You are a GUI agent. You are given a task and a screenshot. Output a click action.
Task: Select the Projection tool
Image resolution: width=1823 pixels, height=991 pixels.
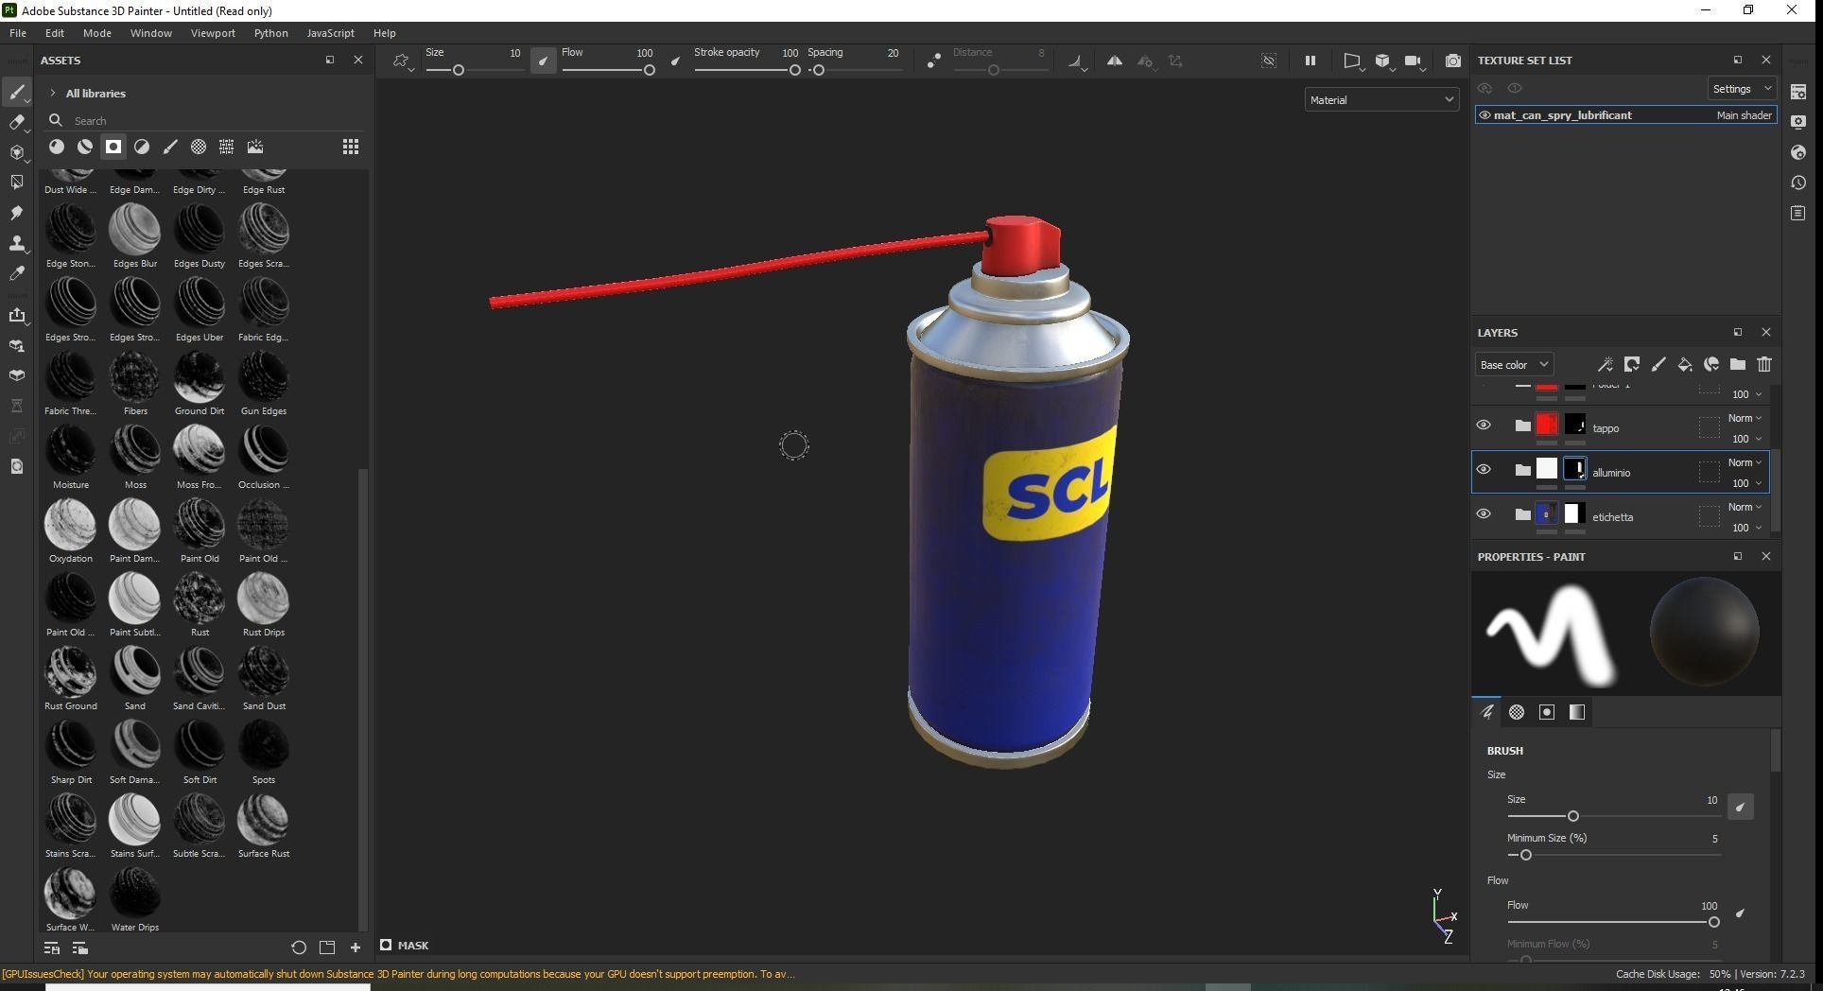(16, 152)
